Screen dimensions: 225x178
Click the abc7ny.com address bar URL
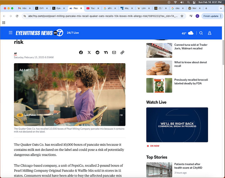point(103,16)
